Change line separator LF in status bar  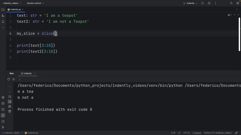pyautogui.click(x=179, y=133)
